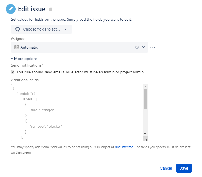Click the Additional fields label

click(25, 80)
